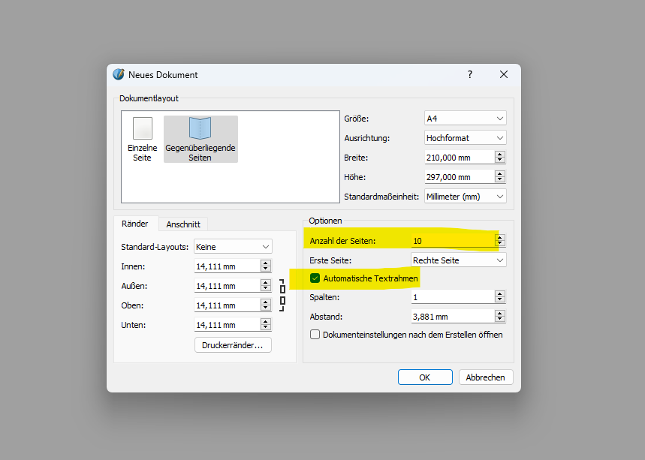Enable Dokumenteinstellungen nach dem Erstellen öffnen
The image size is (645, 460).
pyautogui.click(x=315, y=335)
